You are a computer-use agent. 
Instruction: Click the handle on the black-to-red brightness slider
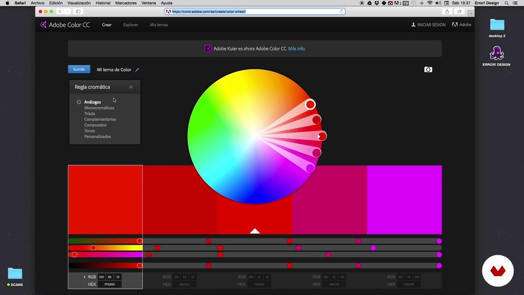point(140,265)
